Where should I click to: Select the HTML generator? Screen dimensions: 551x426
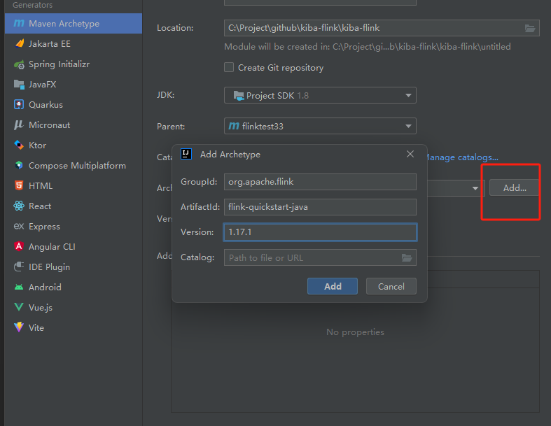point(74,186)
